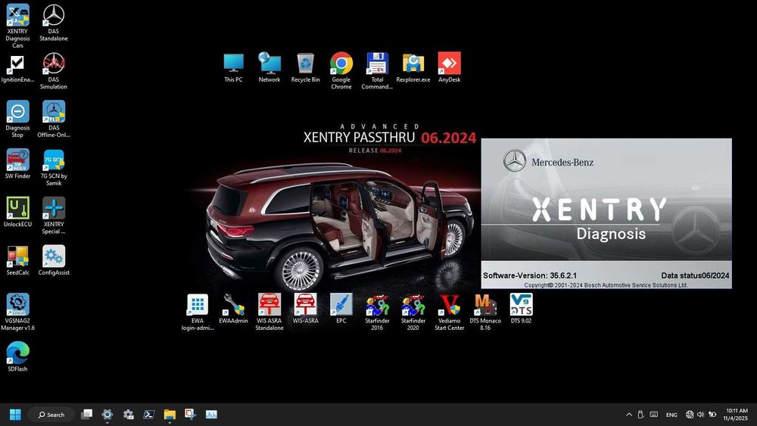
Task: Open XENTRY Special shortcut
Action: (54, 216)
